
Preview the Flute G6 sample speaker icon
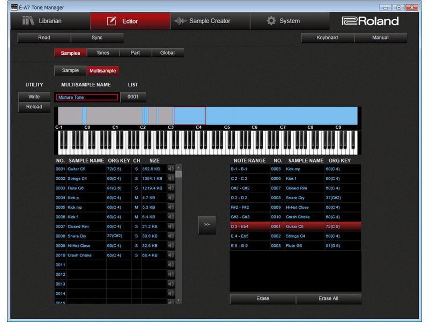(x=171, y=188)
